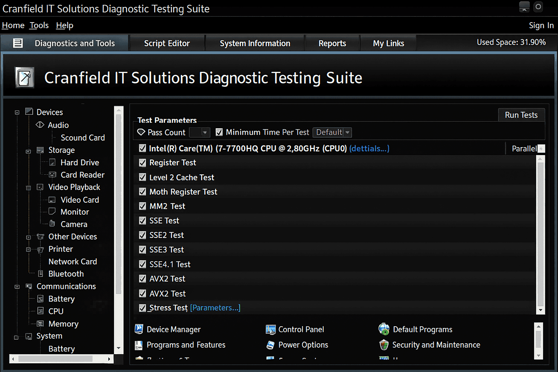Click the Devices tree icon
Image resolution: width=558 pixels, height=372 pixels.
tap(29, 112)
